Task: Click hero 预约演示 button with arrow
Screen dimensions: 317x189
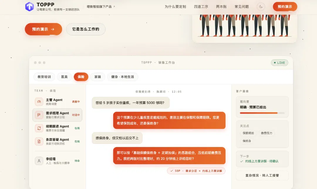Action: click(x=43, y=29)
